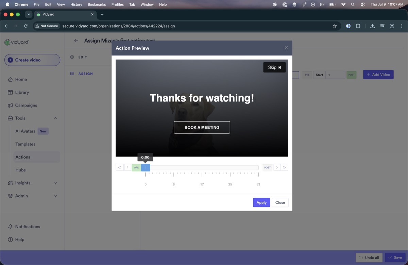Screen dimensions: 408x265
Task: Open the Window menu
Action: click(147, 4)
